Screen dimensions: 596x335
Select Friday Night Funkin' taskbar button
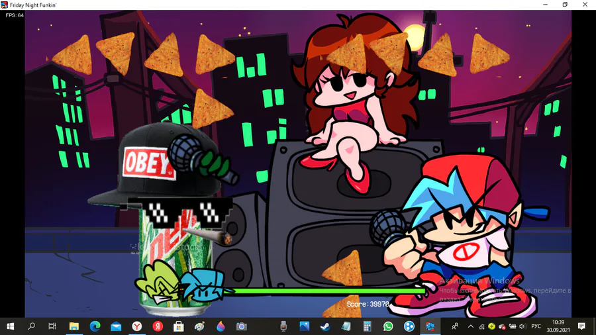pyautogui.click(x=430, y=326)
